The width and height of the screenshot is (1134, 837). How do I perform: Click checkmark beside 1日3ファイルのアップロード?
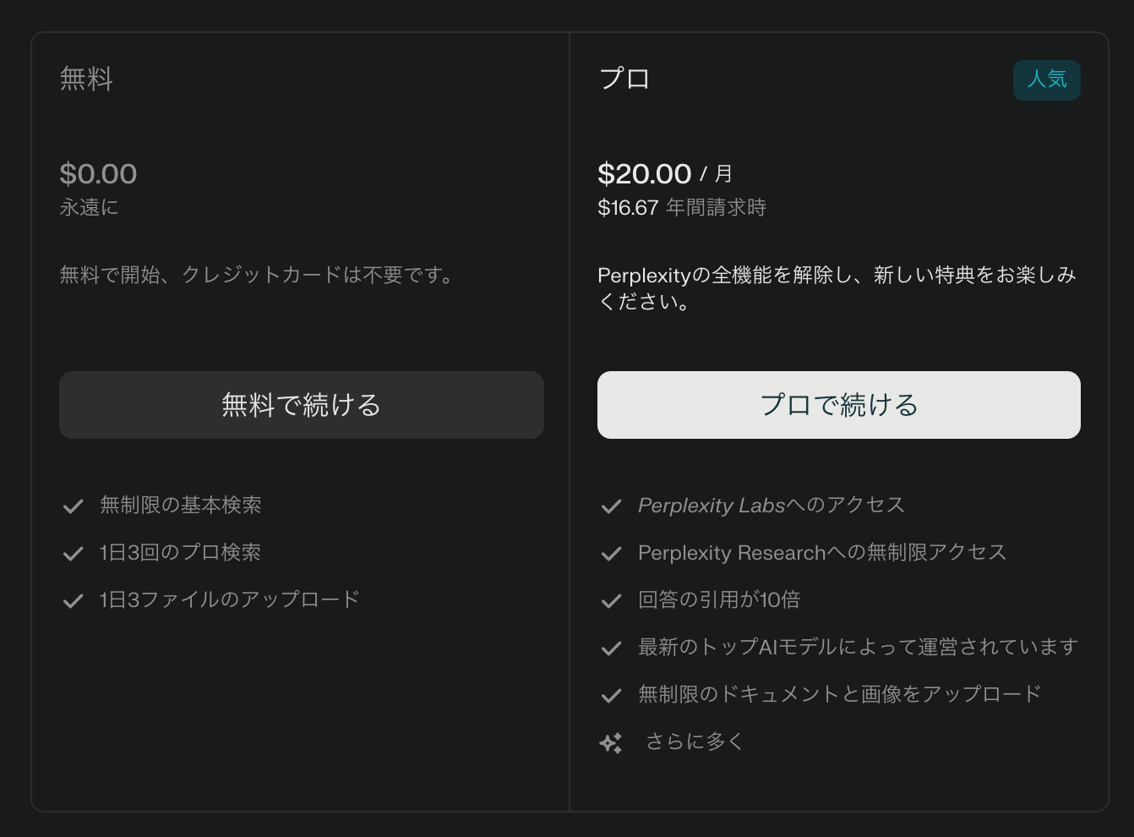click(74, 601)
